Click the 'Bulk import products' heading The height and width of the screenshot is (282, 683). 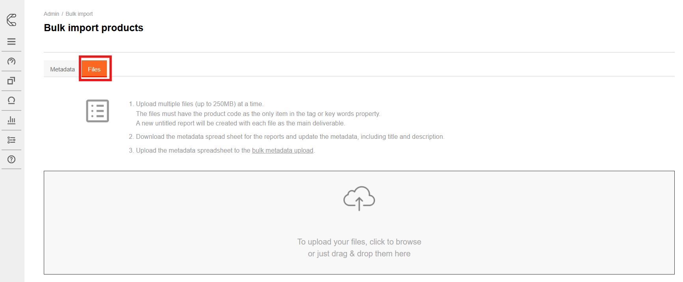pyautogui.click(x=93, y=28)
